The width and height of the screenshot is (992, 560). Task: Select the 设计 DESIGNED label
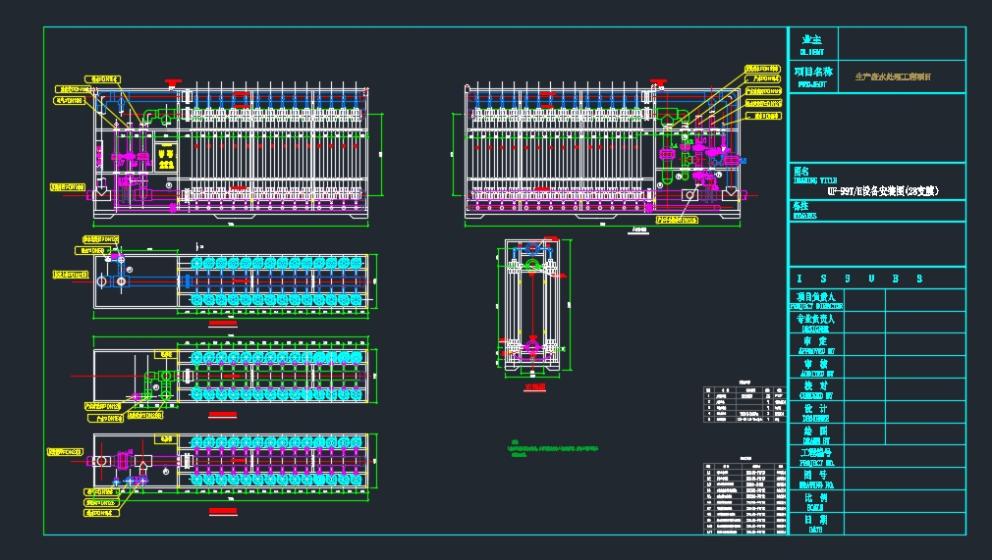(x=816, y=413)
